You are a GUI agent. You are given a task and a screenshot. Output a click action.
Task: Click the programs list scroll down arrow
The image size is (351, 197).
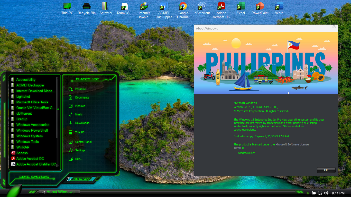click(x=58, y=165)
